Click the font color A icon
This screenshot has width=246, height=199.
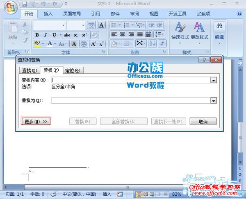click(x=50, y=44)
